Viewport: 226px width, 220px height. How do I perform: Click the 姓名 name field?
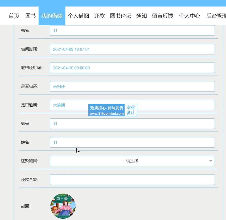[x=132, y=142]
